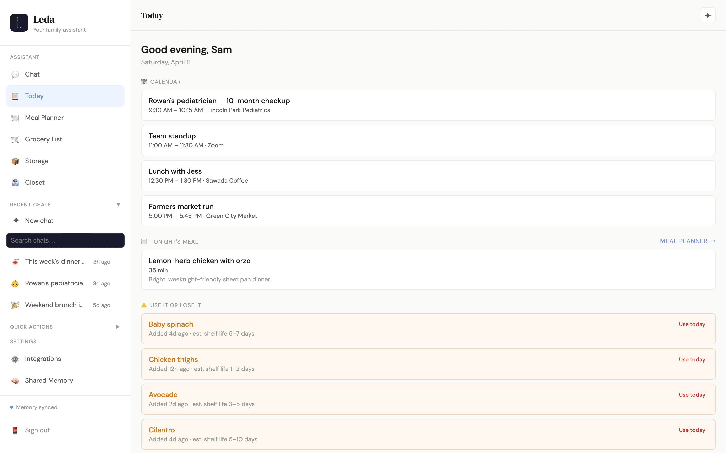Click the warning icon beside Use It Or Lose It

click(x=144, y=305)
